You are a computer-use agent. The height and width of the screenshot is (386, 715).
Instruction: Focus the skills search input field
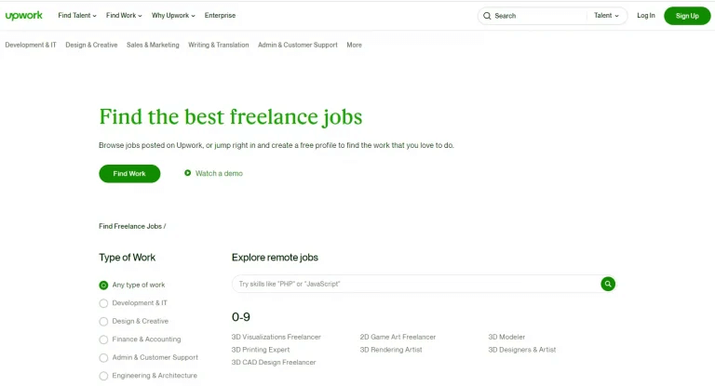pos(416,284)
